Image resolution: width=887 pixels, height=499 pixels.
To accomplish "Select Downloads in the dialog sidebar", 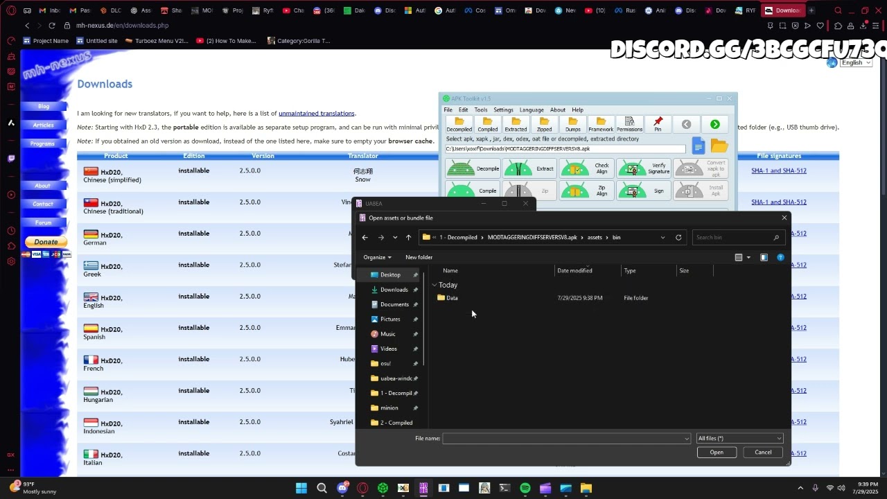I will click(x=394, y=290).
